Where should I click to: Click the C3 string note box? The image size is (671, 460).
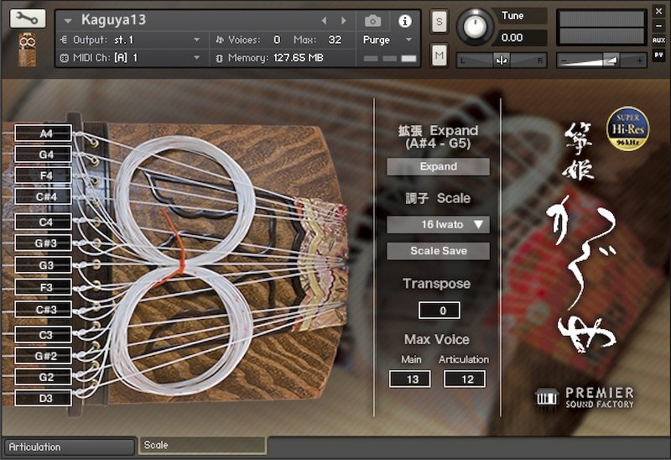tap(43, 334)
